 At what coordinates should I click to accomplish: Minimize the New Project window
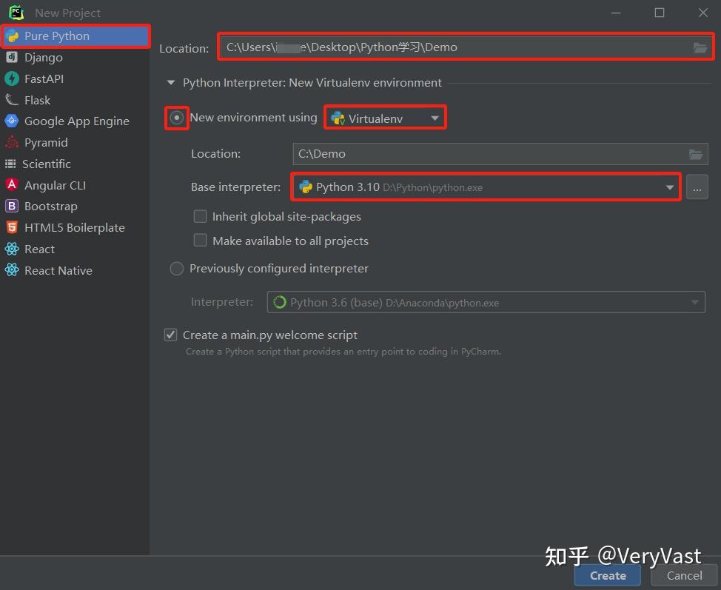pos(616,13)
